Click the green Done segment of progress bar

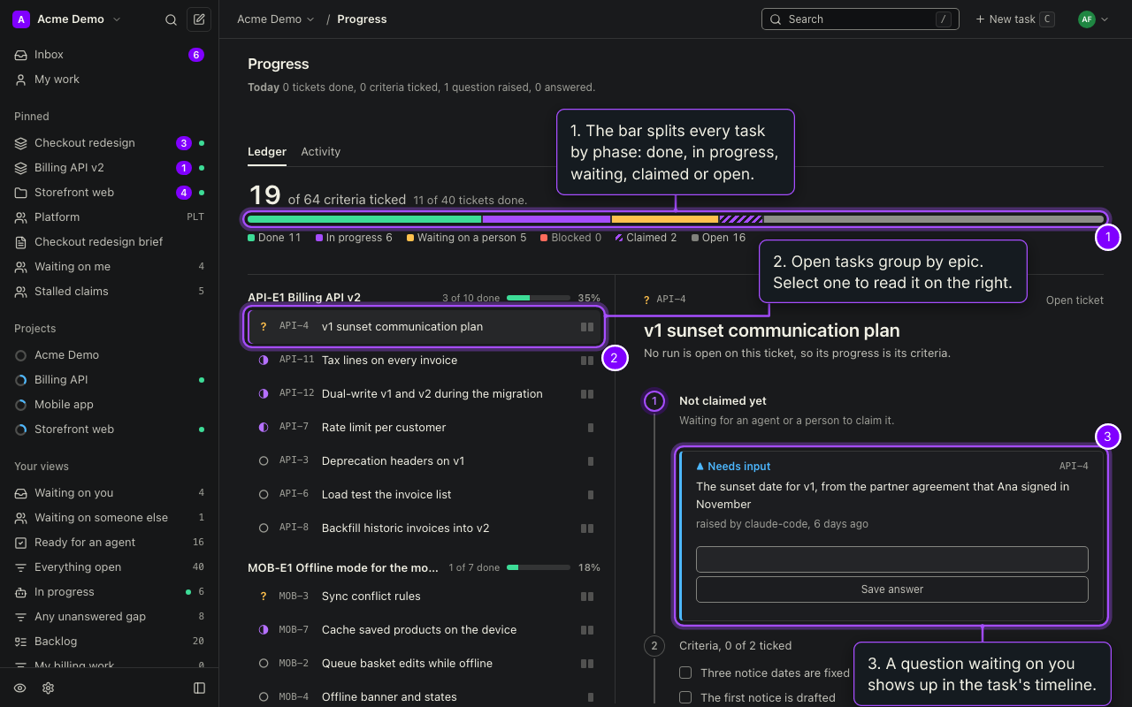point(364,219)
